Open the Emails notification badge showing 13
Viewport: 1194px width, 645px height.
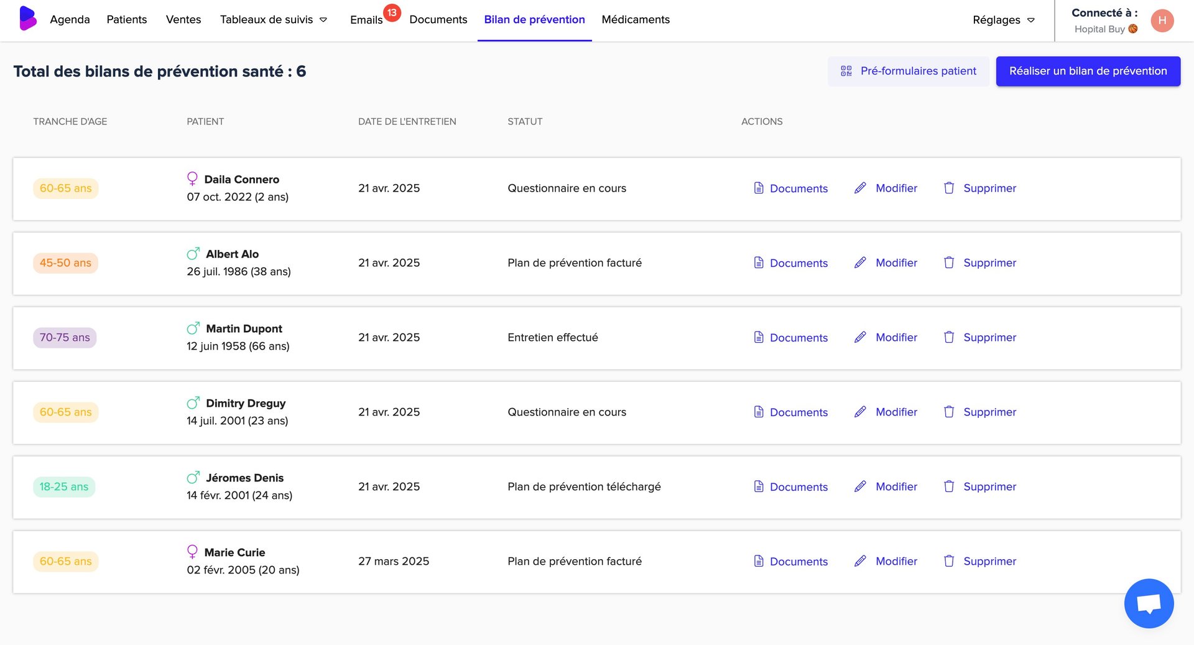pos(392,12)
